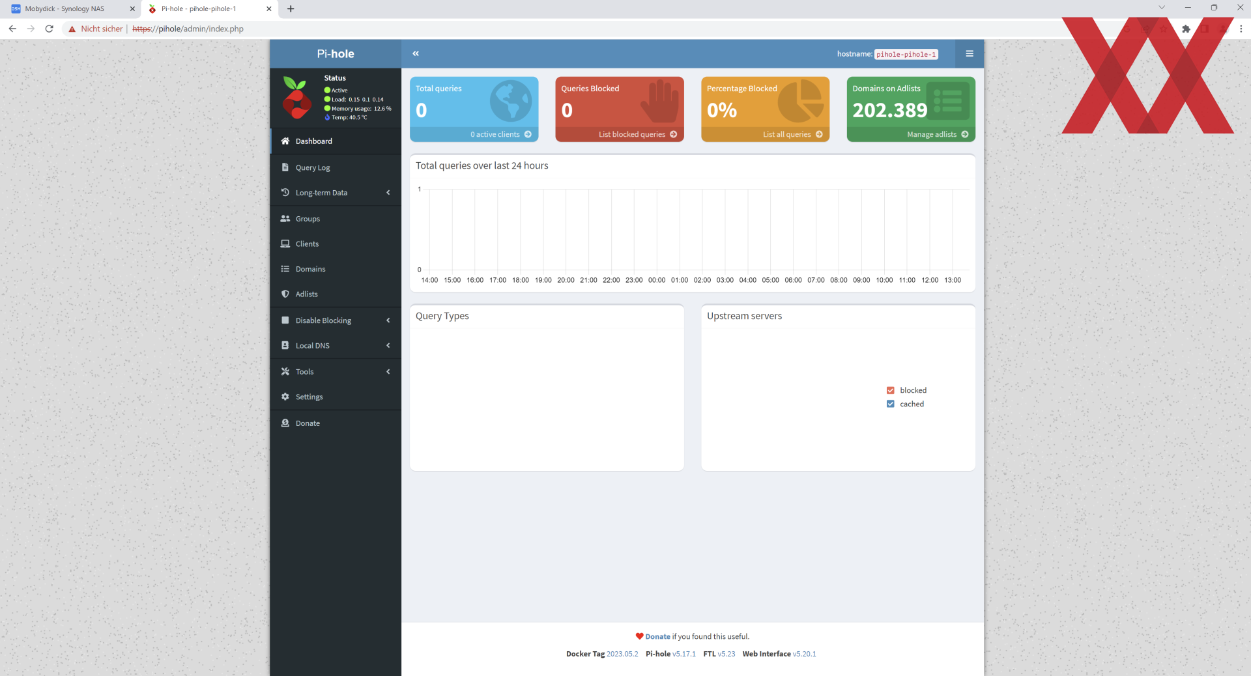Click the List all queries link

(x=787, y=134)
